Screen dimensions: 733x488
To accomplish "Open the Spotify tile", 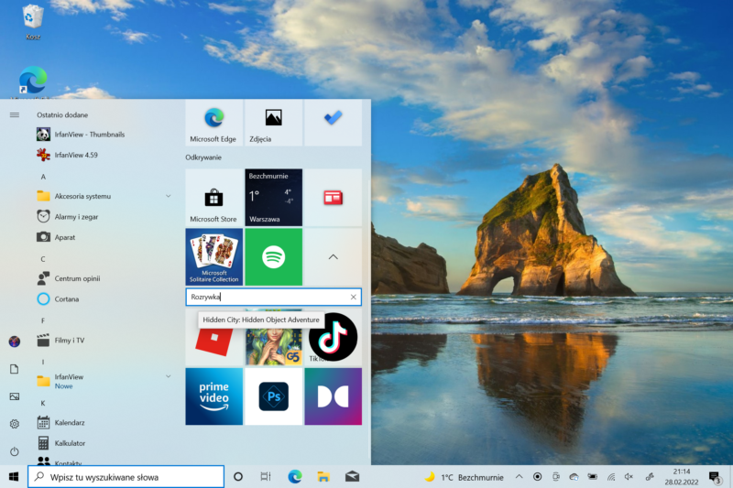I will click(x=273, y=257).
